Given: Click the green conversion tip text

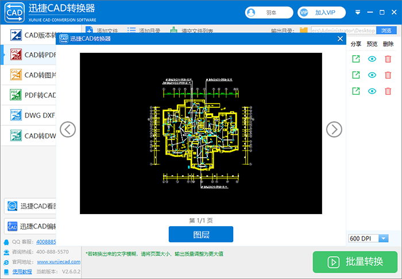Looking at the screenshot, I should [x=154, y=254].
